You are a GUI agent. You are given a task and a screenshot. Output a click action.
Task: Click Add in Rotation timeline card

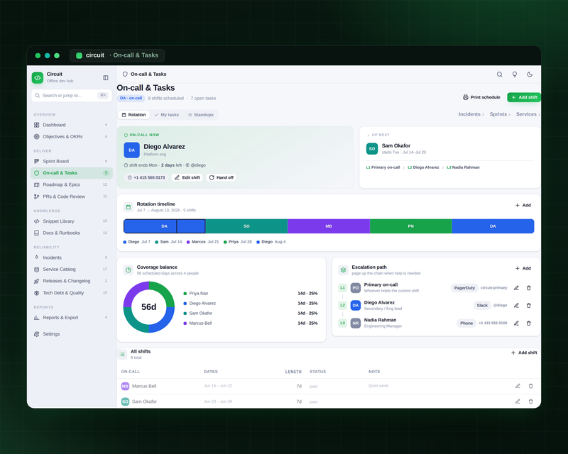pyautogui.click(x=523, y=205)
